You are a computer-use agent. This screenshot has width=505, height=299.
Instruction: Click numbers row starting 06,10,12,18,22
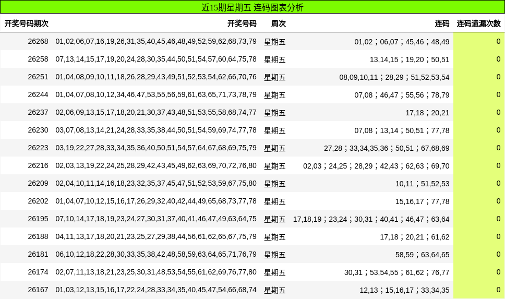point(156,254)
